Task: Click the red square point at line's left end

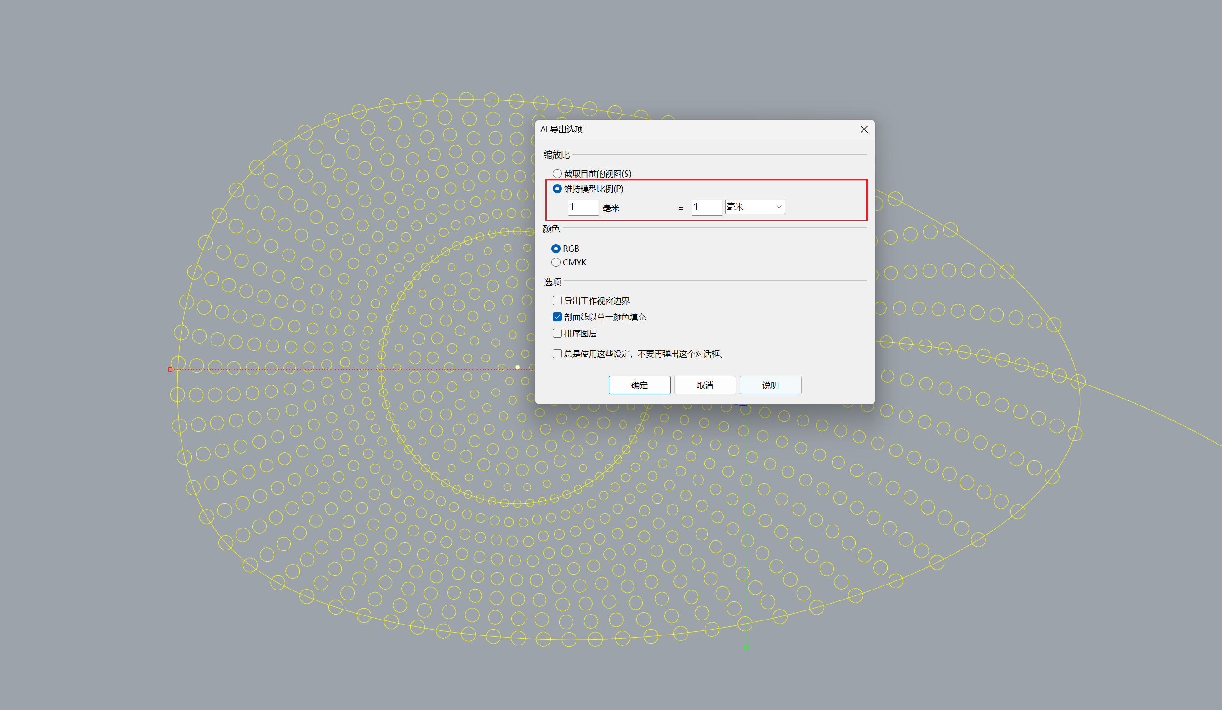Action: coord(170,370)
